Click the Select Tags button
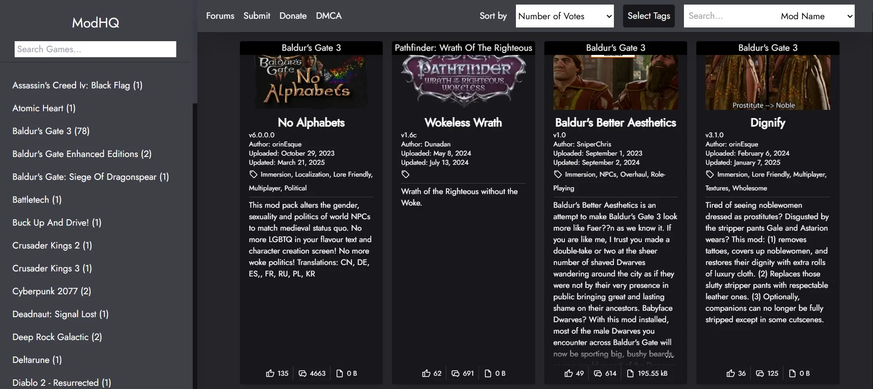 [x=649, y=16]
